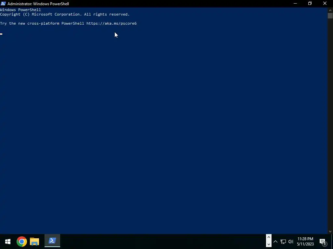Click the Microsoft Corporation copyright line
Viewport: 333px width, 249px height.
tap(65, 14)
